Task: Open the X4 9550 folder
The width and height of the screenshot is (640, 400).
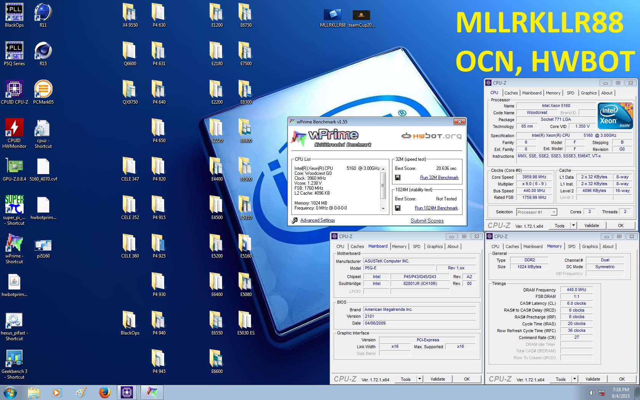Action: point(130,12)
